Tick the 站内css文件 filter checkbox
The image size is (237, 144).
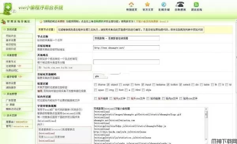(x=181, y=98)
